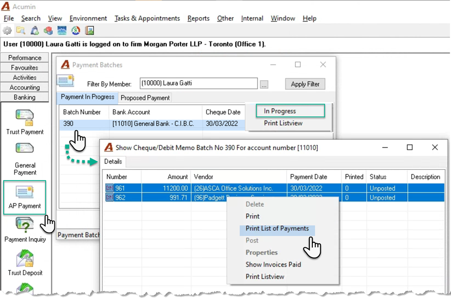Open the member lookup ellipsis button

(264, 84)
